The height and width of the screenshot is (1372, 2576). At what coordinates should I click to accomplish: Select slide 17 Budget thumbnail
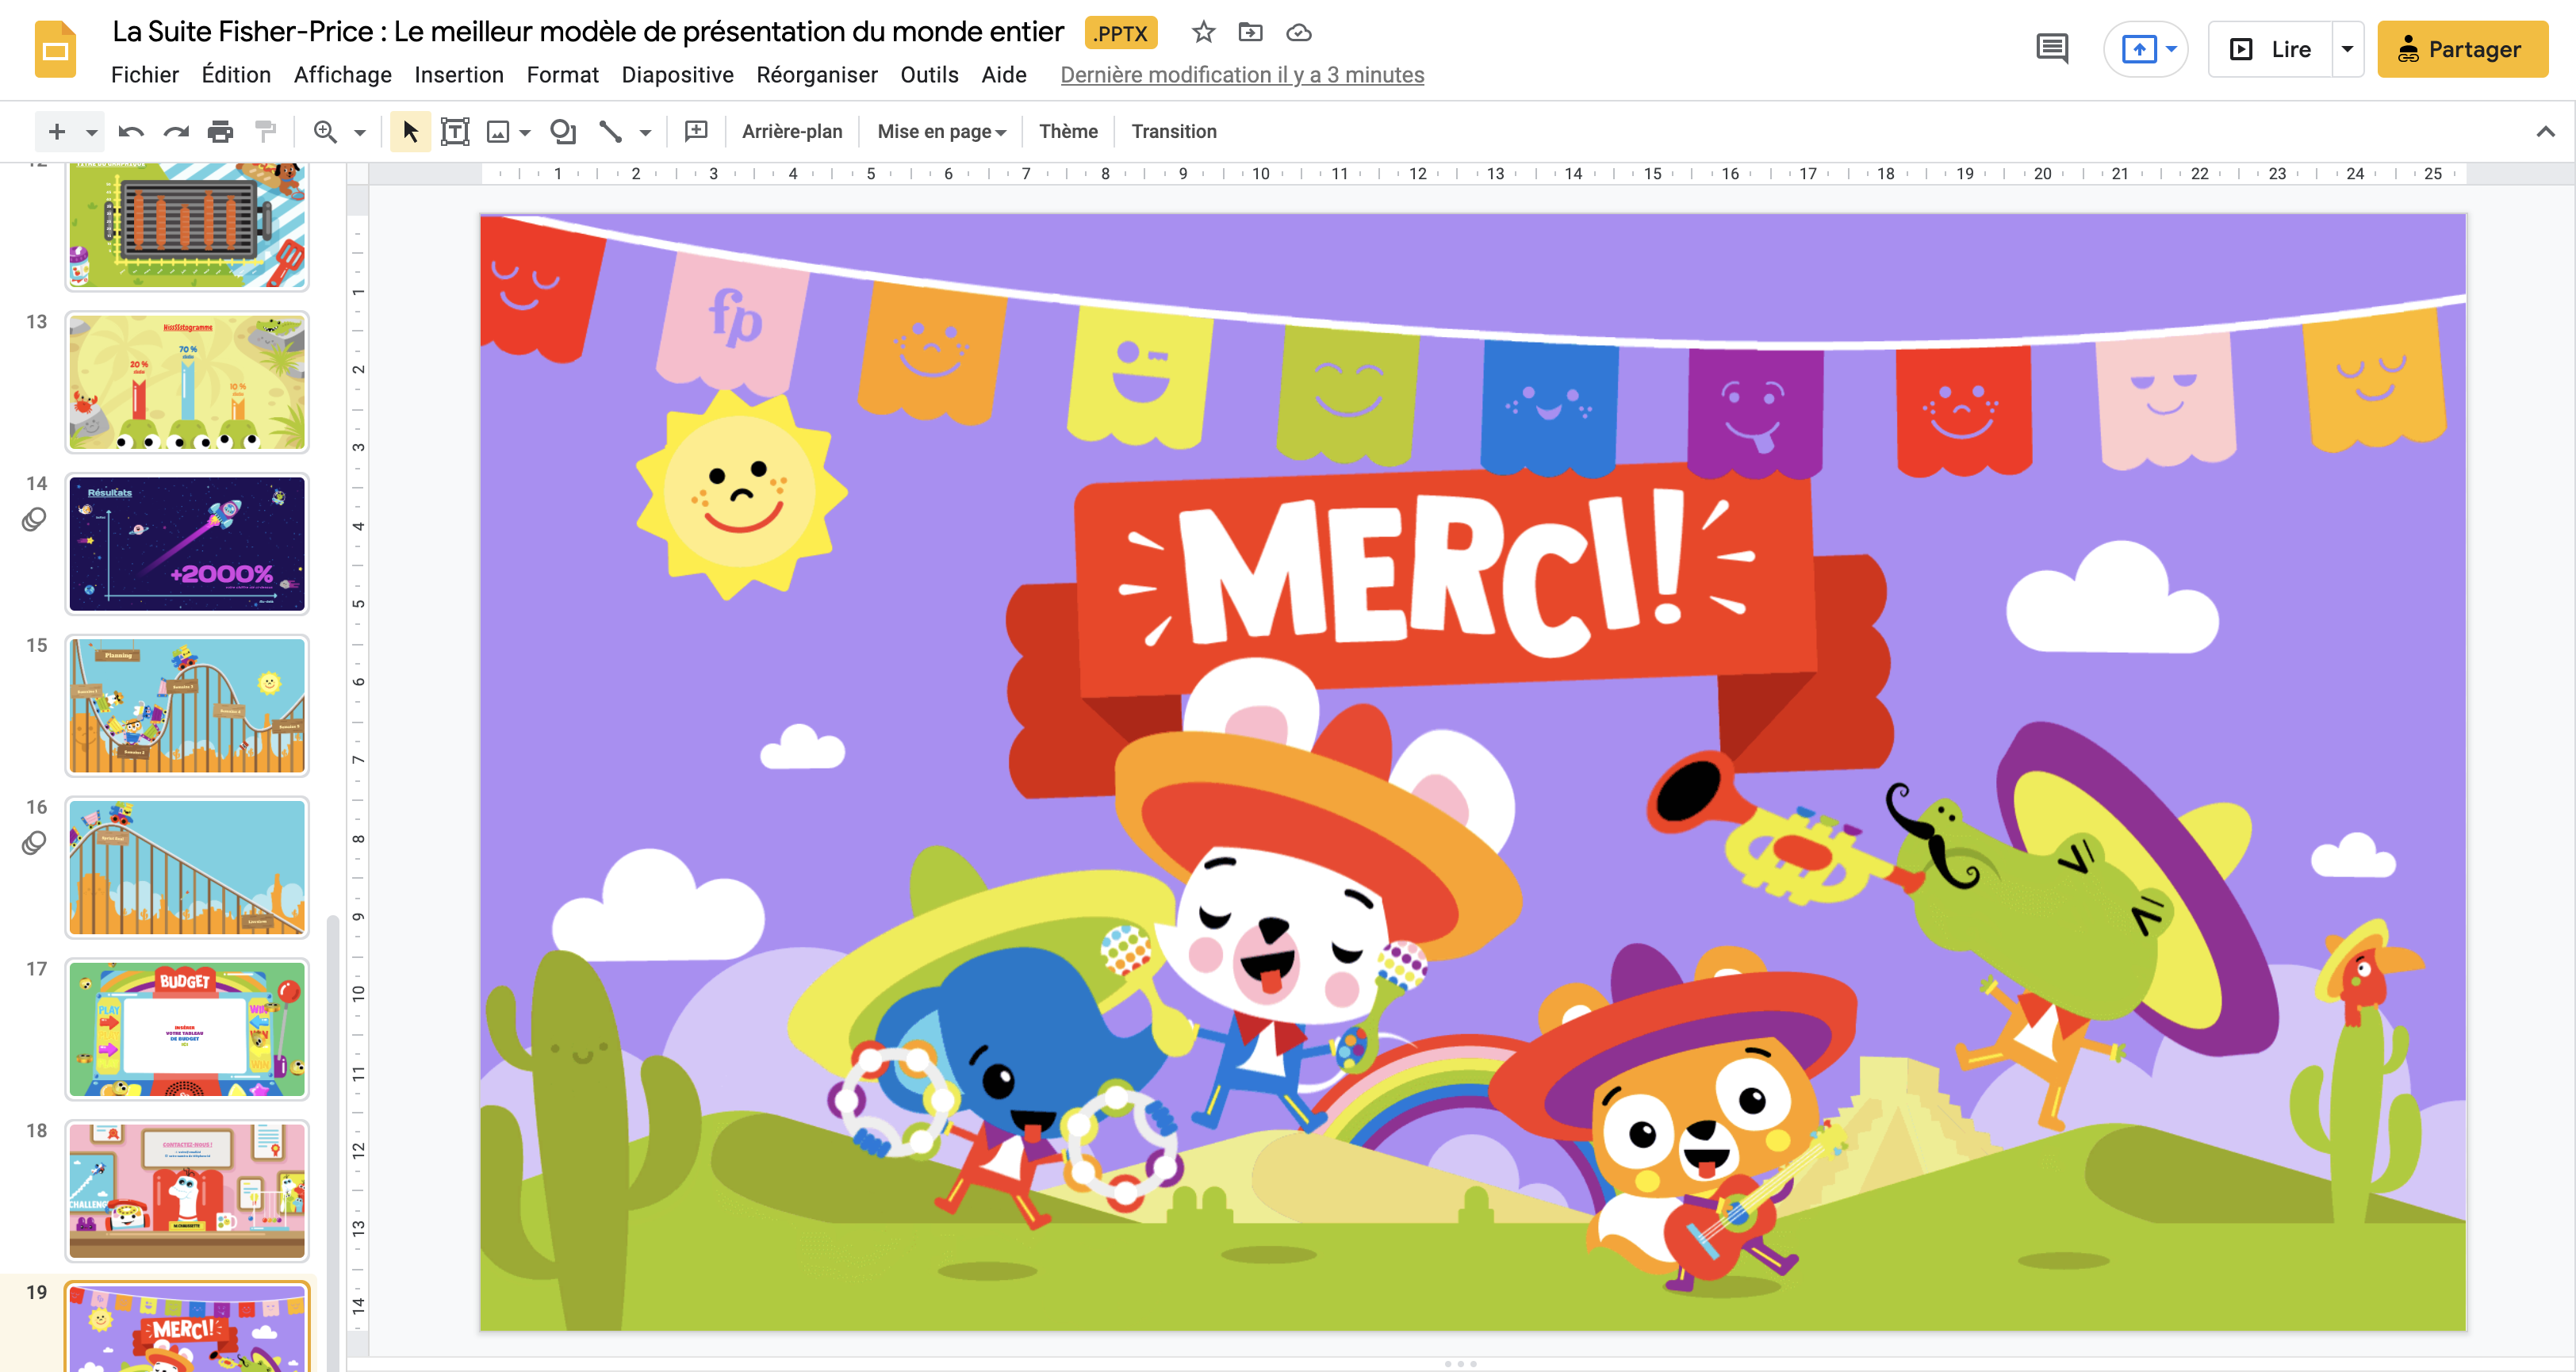(x=187, y=1030)
